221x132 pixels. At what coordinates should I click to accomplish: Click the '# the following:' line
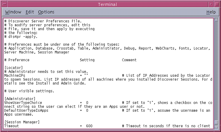coord(21,33)
